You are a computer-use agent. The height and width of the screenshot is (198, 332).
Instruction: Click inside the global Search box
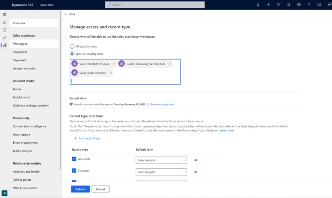(x=155, y=5)
